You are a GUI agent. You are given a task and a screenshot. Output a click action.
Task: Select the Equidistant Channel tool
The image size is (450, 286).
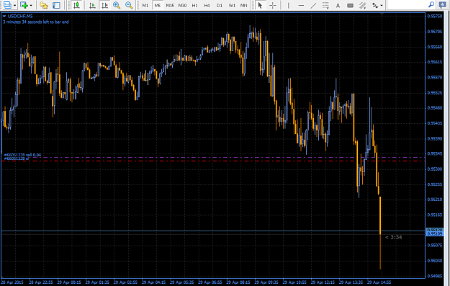362,5
